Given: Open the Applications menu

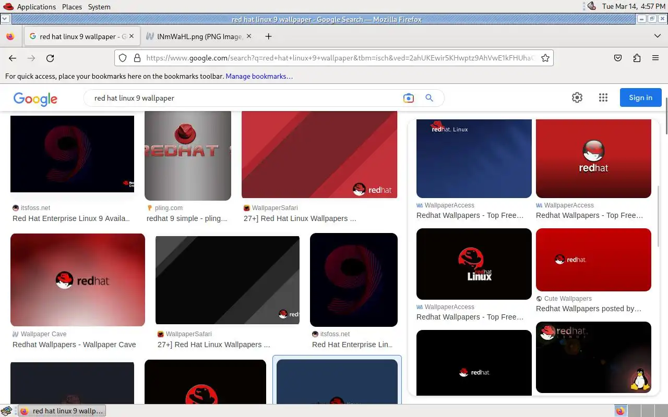Looking at the screenshot, I should 36,7.
